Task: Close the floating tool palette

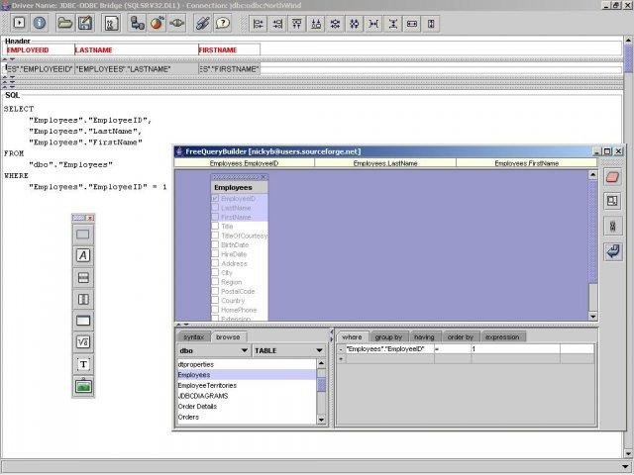Action: tap(90, 218)
